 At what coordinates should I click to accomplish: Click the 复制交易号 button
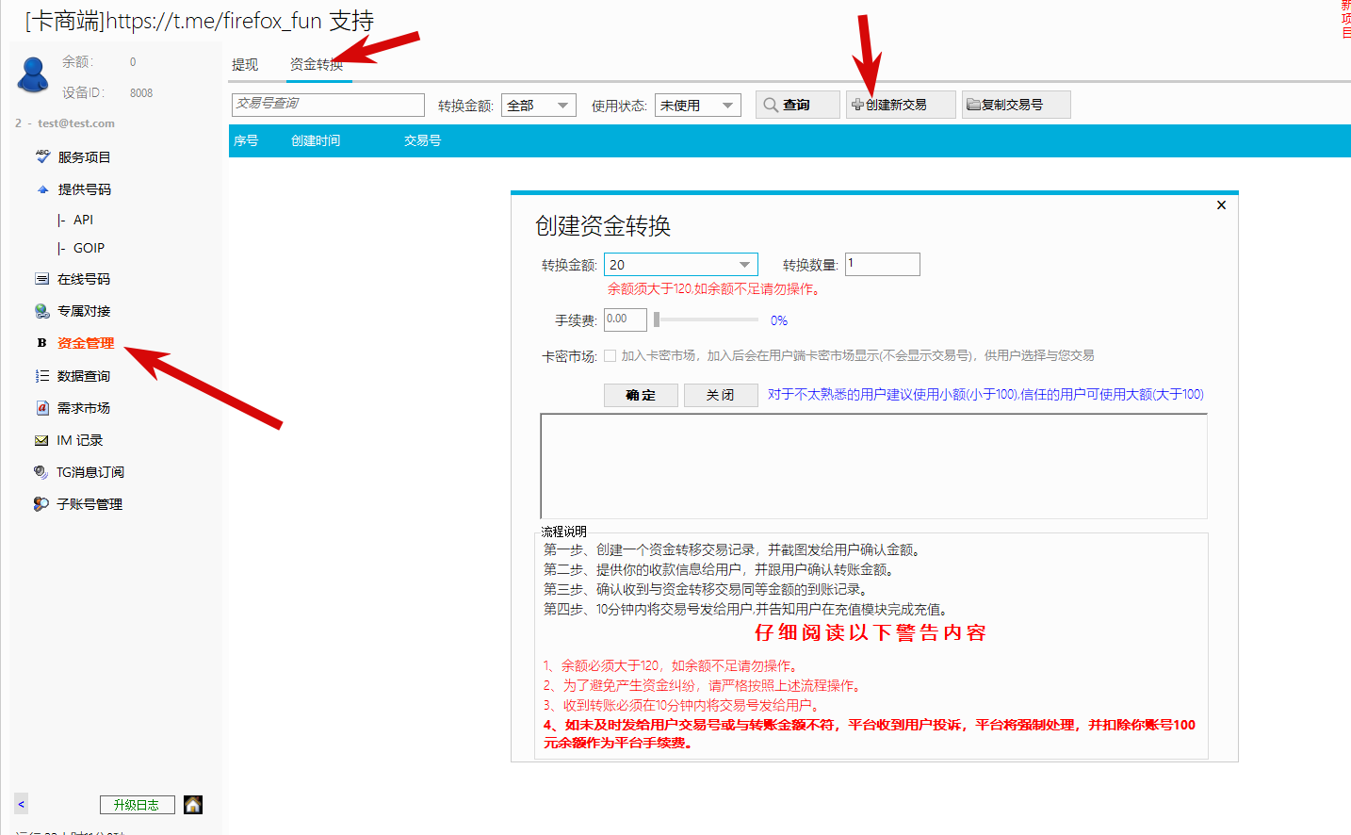(x=1016, y=105)
